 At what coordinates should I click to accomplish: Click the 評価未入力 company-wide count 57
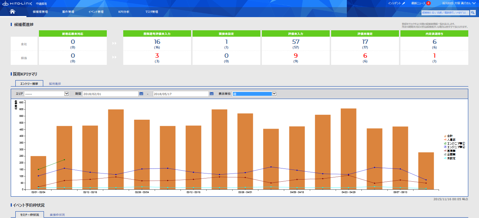point(295,42)
